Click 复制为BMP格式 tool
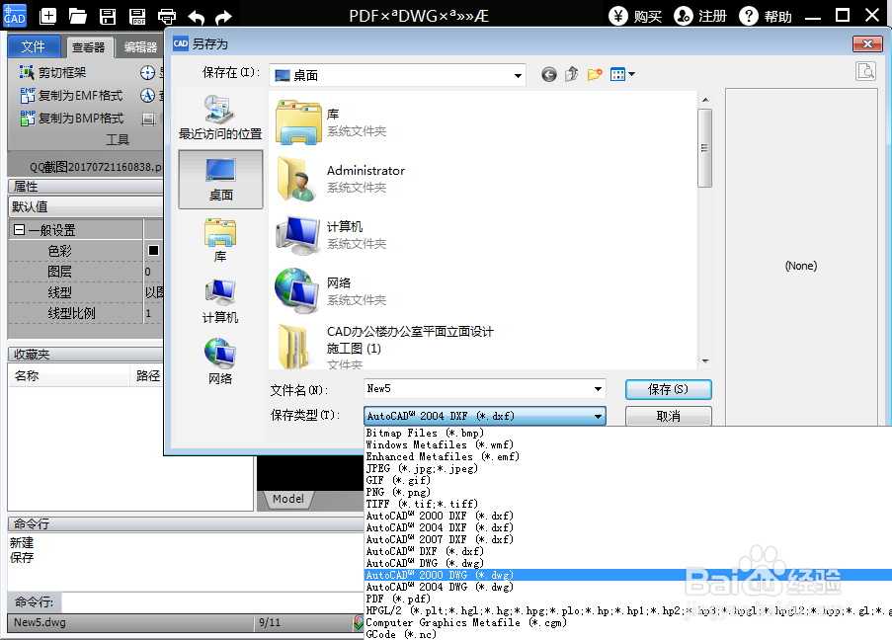This screenshot has width=892, height=640. (x=71, y=118)
